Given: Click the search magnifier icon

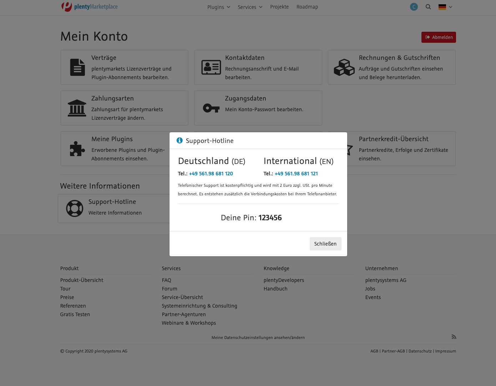Looking at the screenshot, I should [428, 7].
